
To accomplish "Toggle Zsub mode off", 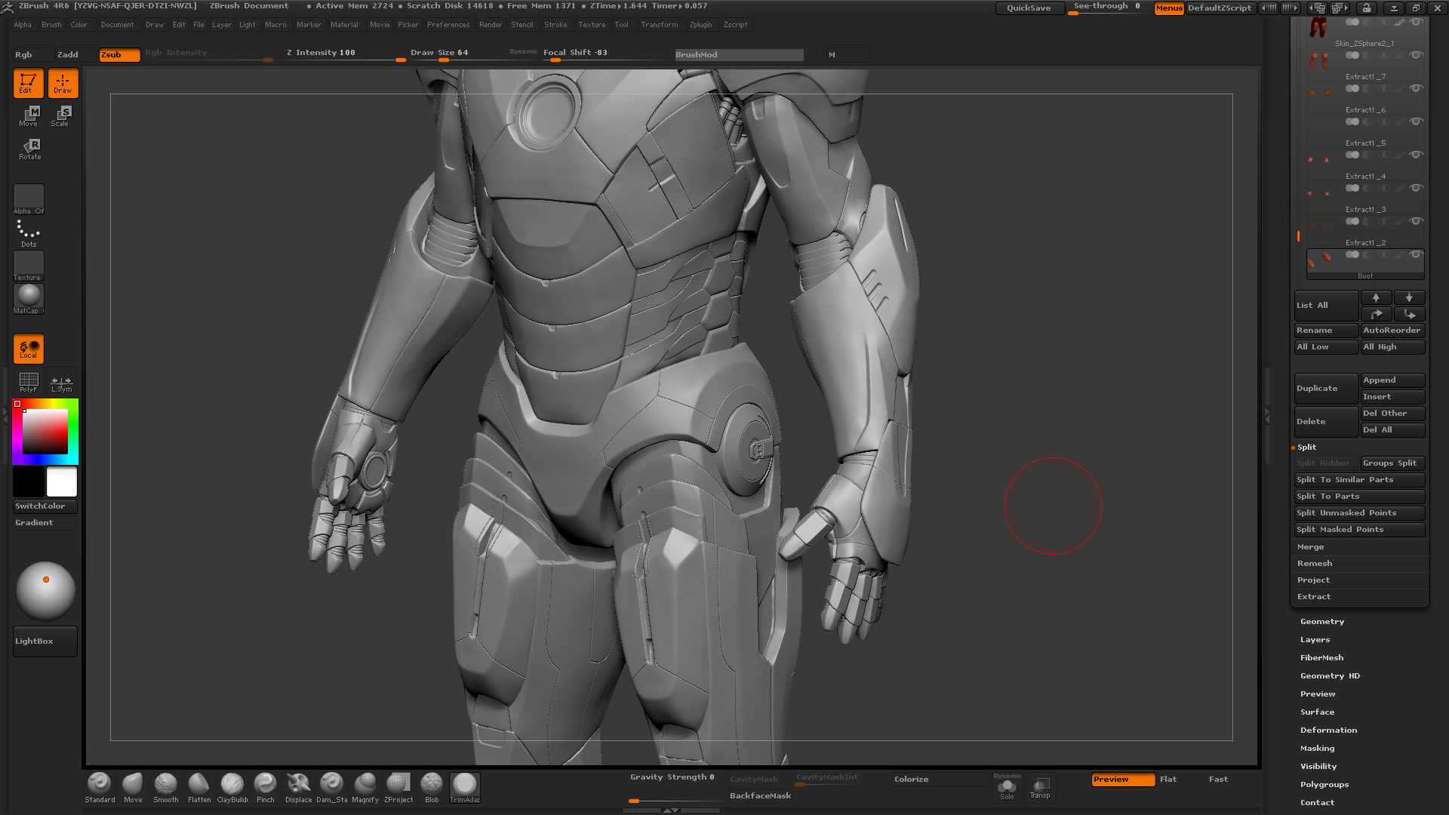I will tap(119, 54).
